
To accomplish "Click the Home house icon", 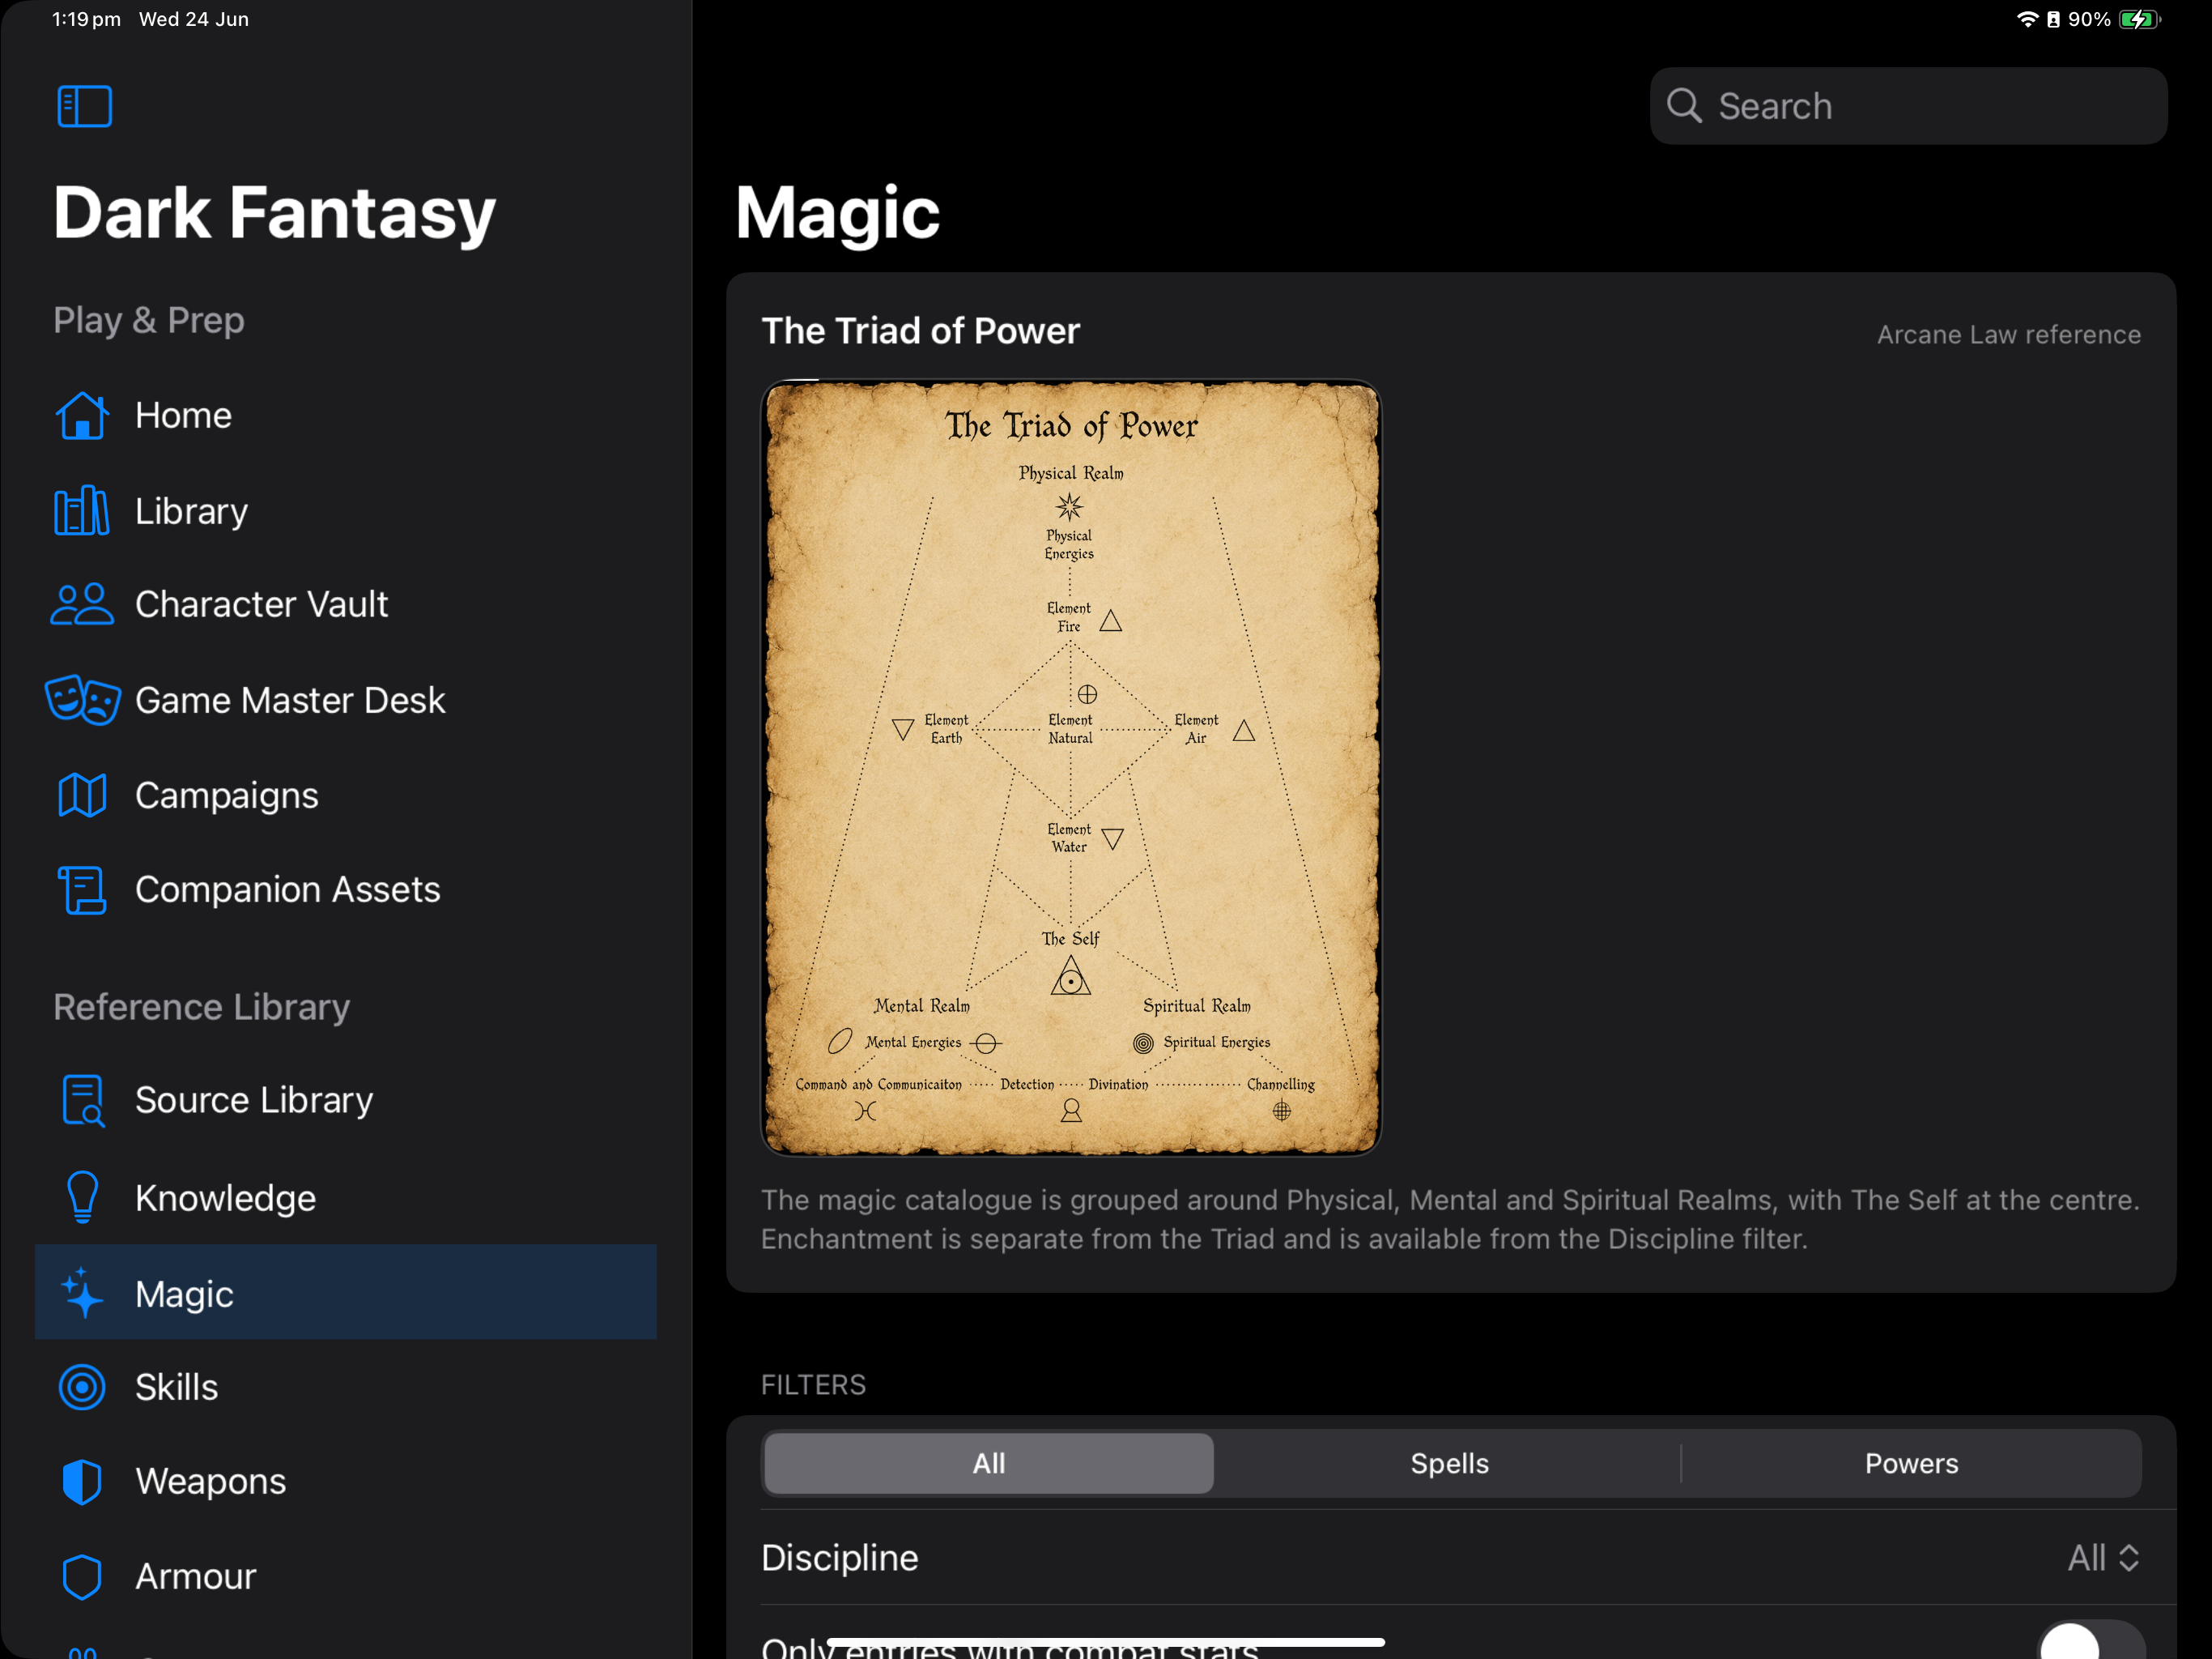I will [82, 416].
